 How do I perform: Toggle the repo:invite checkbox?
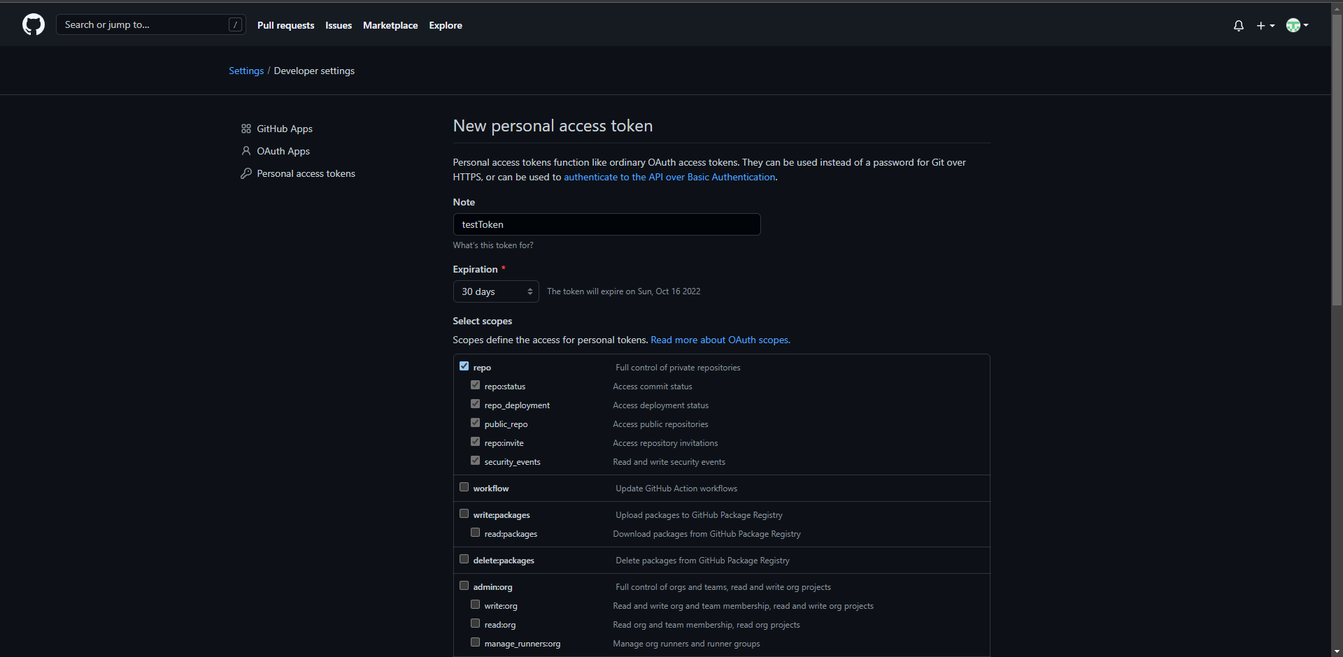pyautogui.click(x=475, y=442)
